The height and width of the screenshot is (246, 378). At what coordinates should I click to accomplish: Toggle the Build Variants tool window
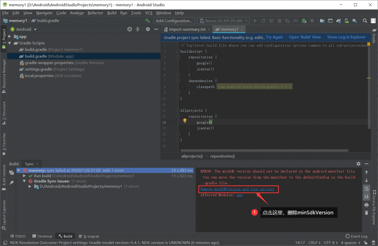pos(4,178)
